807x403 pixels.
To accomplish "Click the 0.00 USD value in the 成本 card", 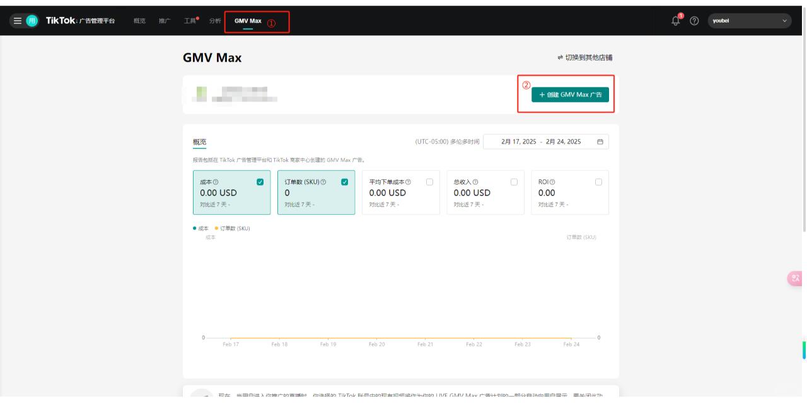I will click(218, 193).
